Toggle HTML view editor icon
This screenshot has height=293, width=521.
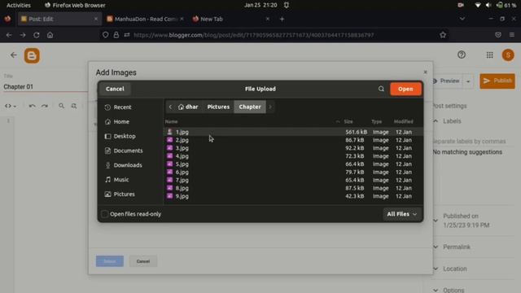[x=10, y=106]
